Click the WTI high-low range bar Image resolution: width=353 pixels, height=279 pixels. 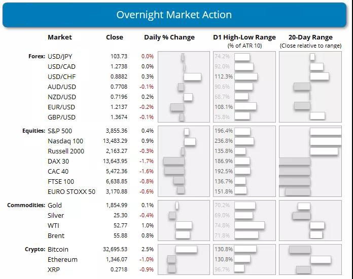[x=249, y=225]
